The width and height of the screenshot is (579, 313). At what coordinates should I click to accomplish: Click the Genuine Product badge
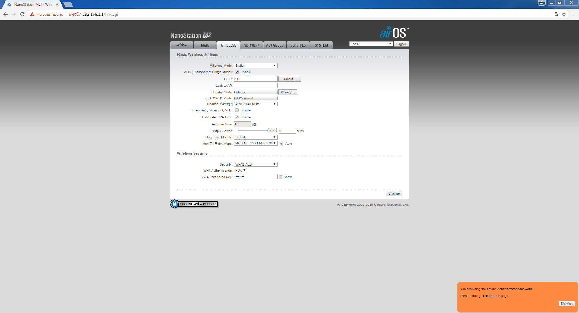[x=194, y=204]
